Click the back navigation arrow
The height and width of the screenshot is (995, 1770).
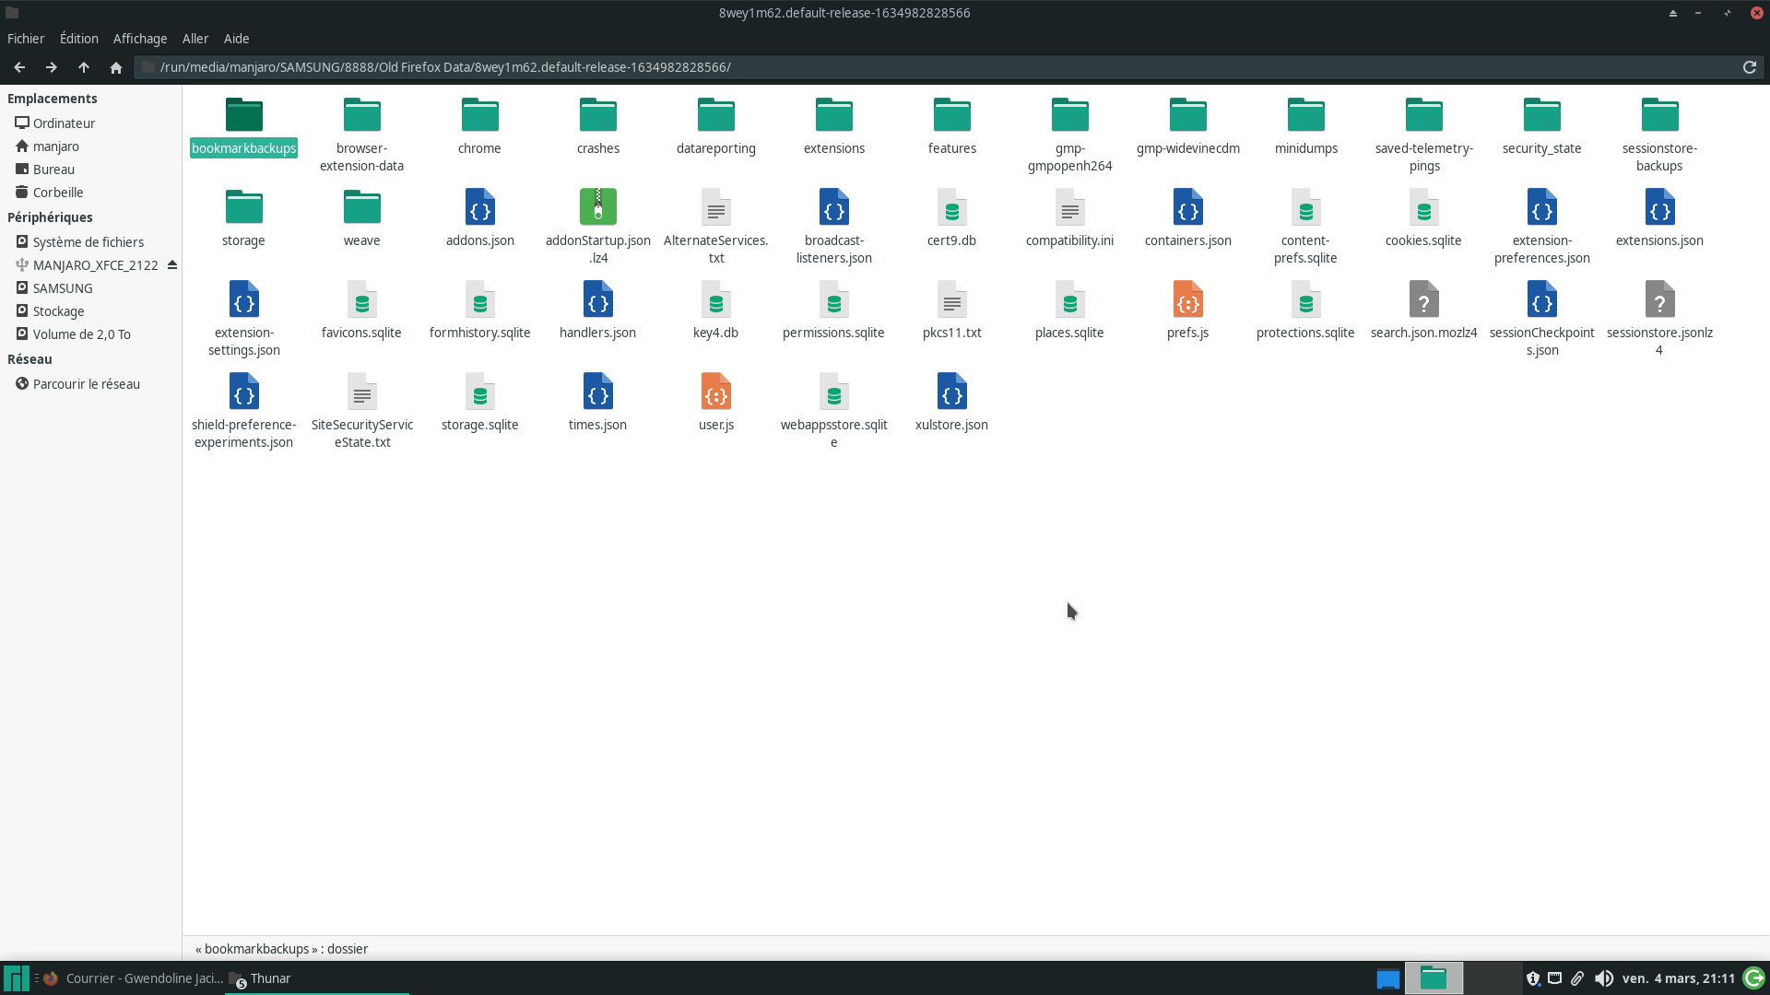coord(19,67)
